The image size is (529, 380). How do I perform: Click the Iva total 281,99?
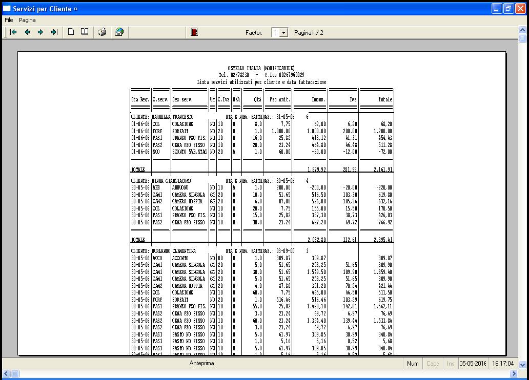point(350,170)
